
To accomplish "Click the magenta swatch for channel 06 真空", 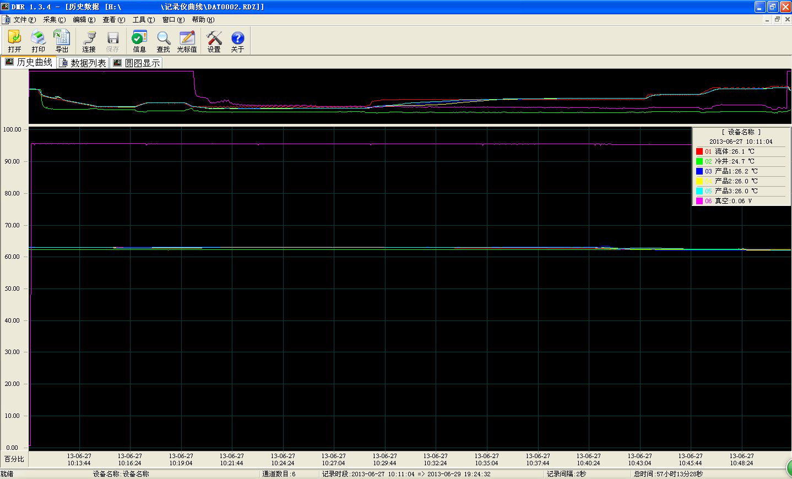I will click(x=699, y=201).
